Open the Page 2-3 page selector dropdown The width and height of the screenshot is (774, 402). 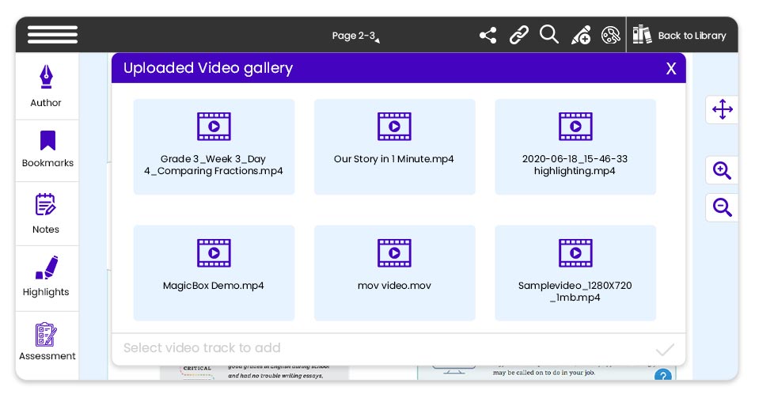pos(355,36)
